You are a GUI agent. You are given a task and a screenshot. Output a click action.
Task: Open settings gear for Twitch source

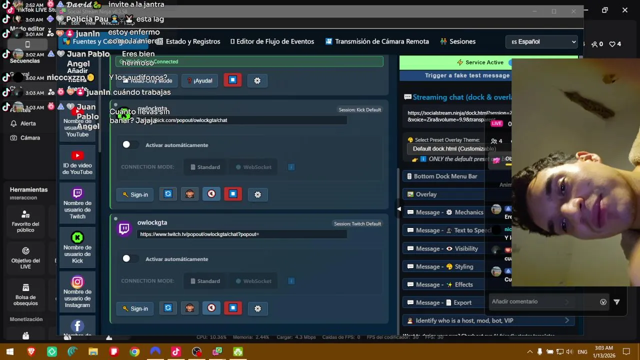[257, 308]
